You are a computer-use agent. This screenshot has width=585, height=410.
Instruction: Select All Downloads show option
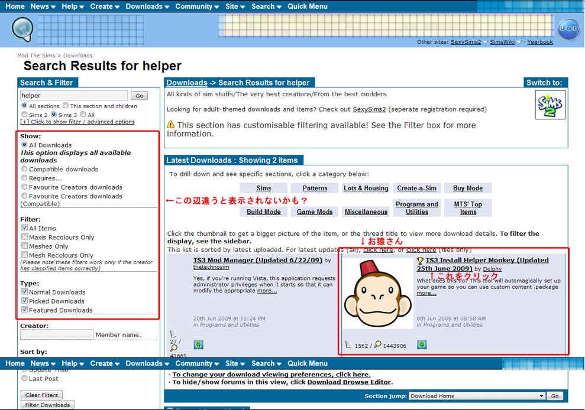pyautogui.click(x=24, y=145)
